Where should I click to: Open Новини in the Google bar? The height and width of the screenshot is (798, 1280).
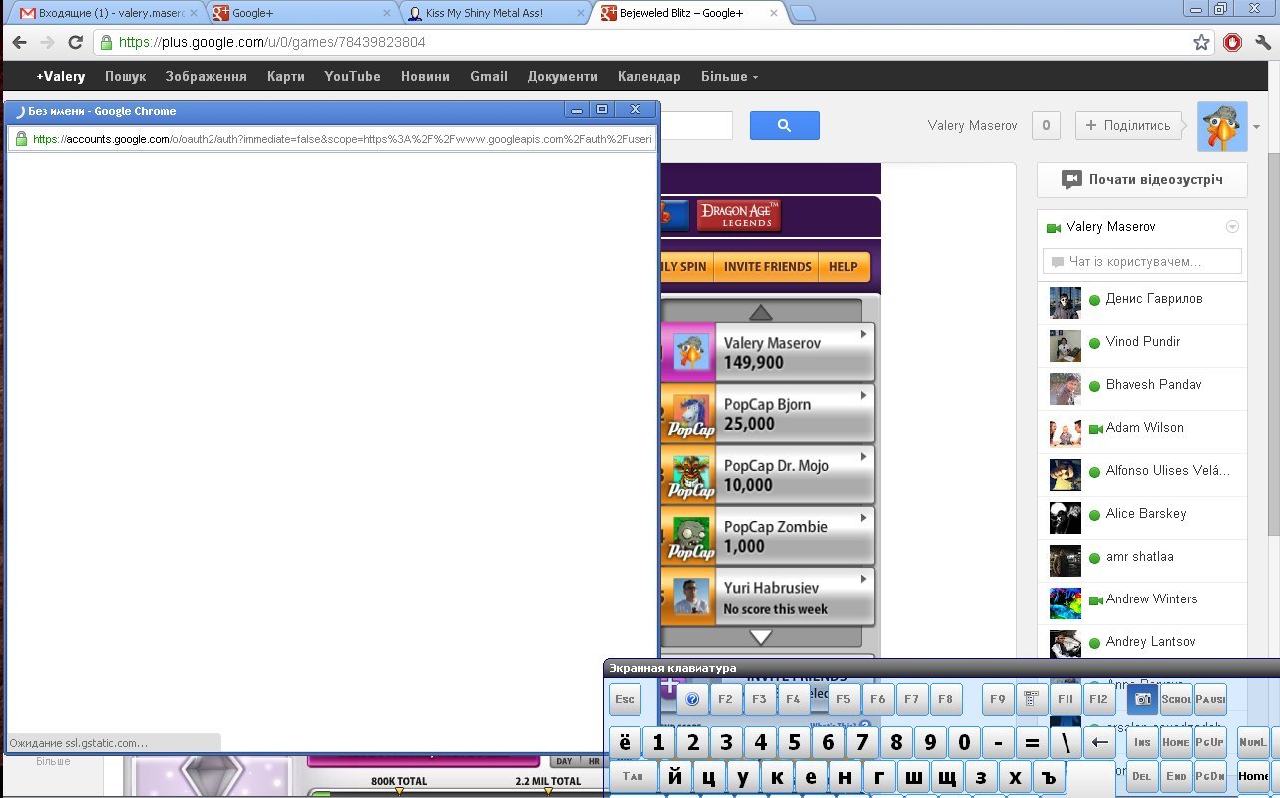pyautogui.click(x=425, y=76)
